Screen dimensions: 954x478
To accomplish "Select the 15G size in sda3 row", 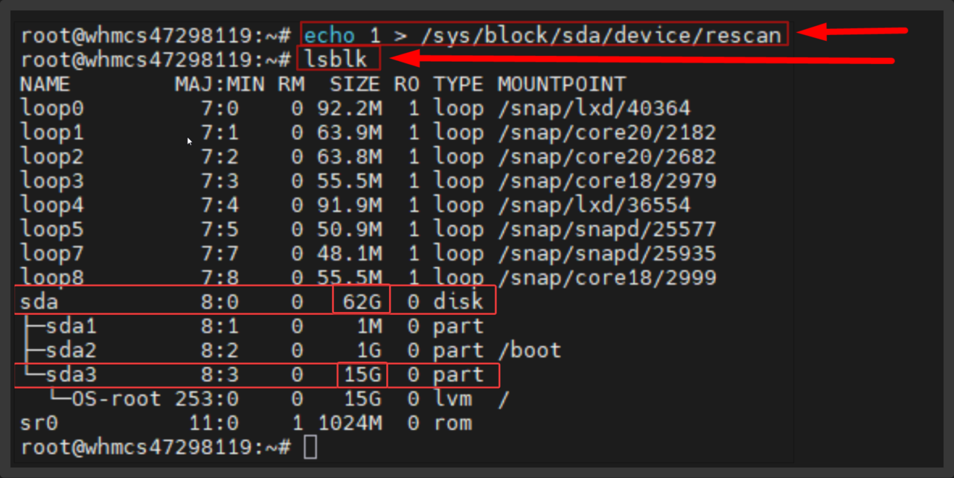I will [362, 375].
